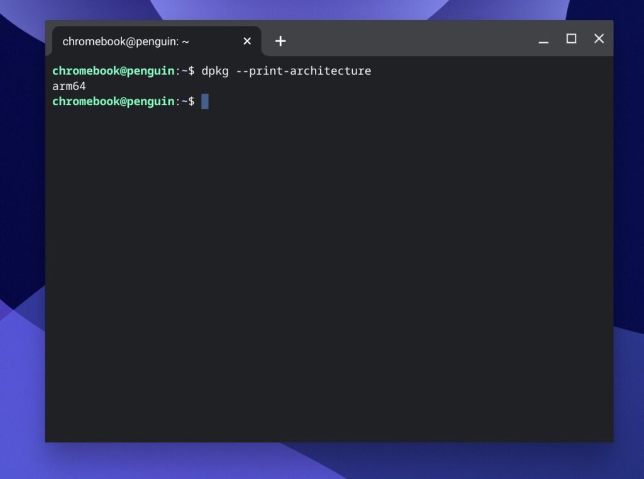Click the first green chromebook@penguin prompt
The image size is (644, 479).
click(x=113, y=70)
